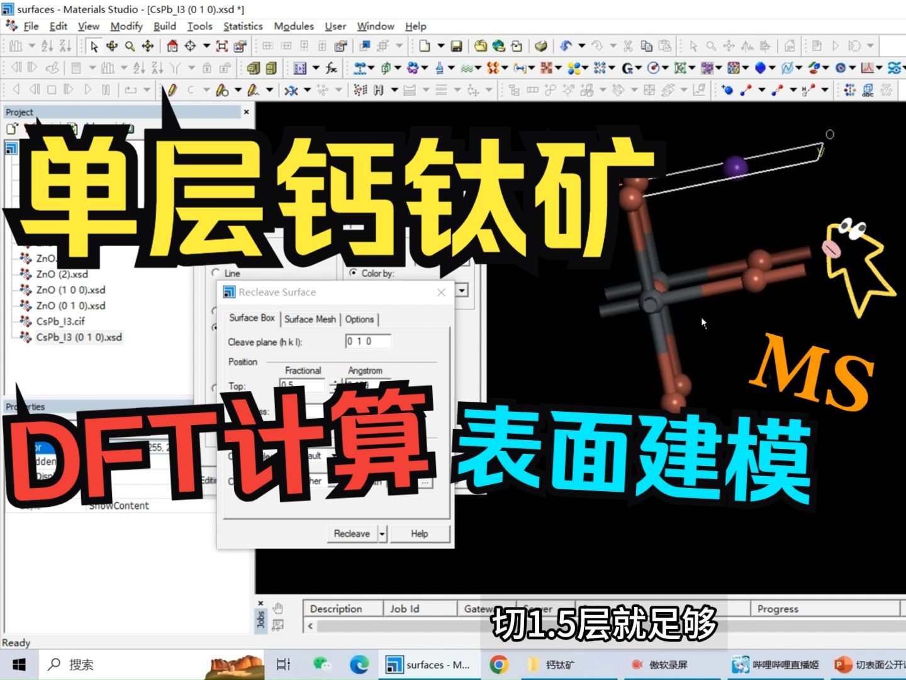Click the Help button in Recleave Surface
Screen dimensions: 906x680
pyautogui.click(x=420, y=533)
